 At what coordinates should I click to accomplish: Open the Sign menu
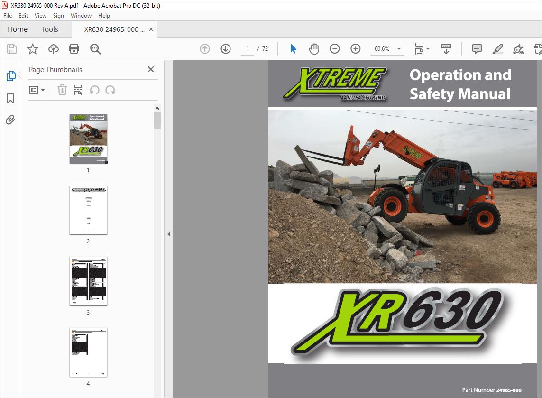[x=58, y=16]
